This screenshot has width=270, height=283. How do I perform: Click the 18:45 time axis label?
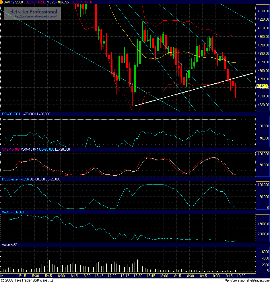[x=202, y=276]
